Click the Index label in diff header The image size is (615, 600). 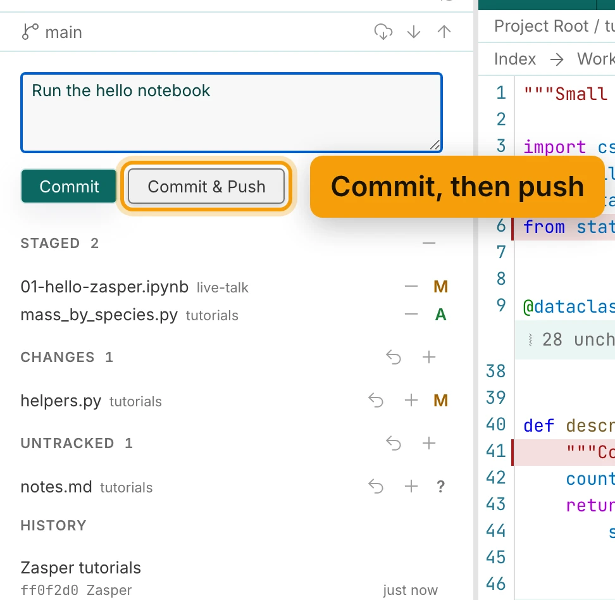(514, 59)
